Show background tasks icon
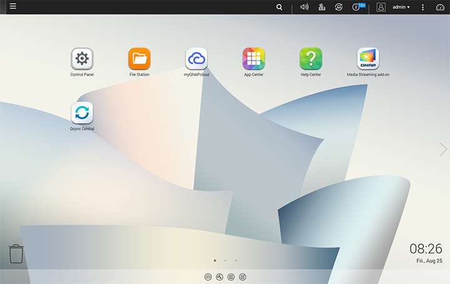The width and height of the screenshot is (450, 284). (x=322, y=7)
